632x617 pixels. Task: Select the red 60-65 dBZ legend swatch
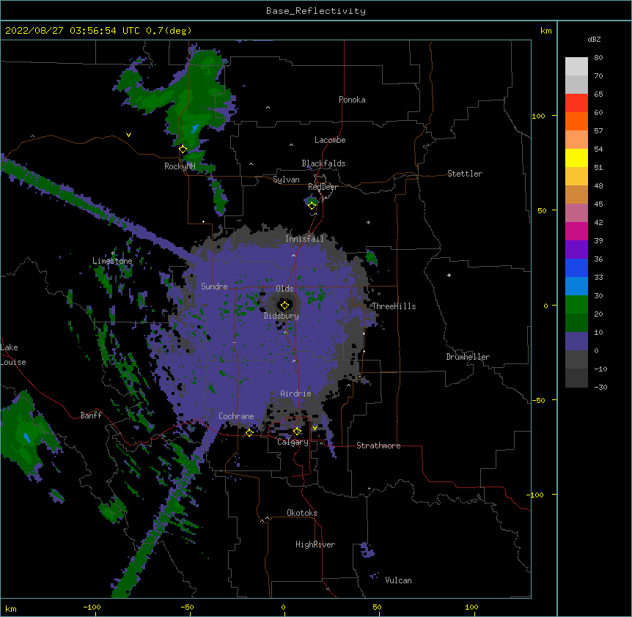coord(576,103)
